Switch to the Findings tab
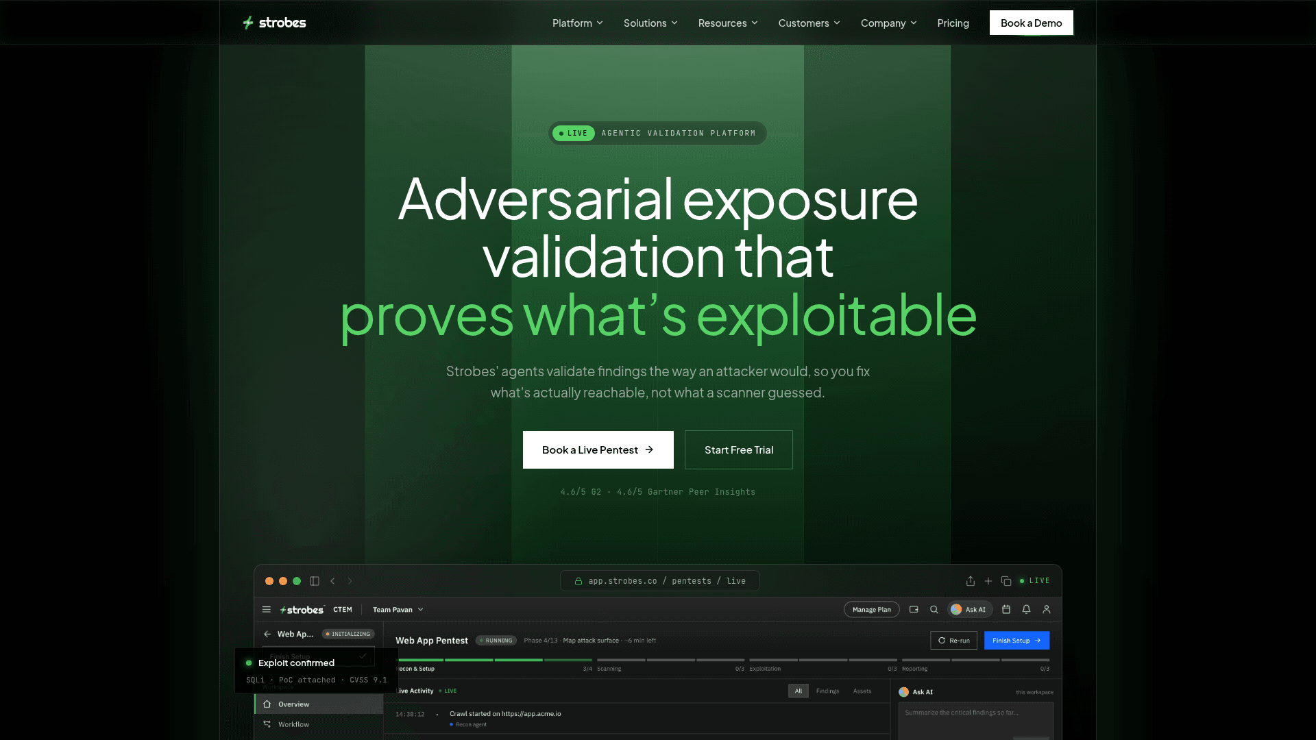The height and width of the screenshot is (740, 1316). tap(827, 691)
